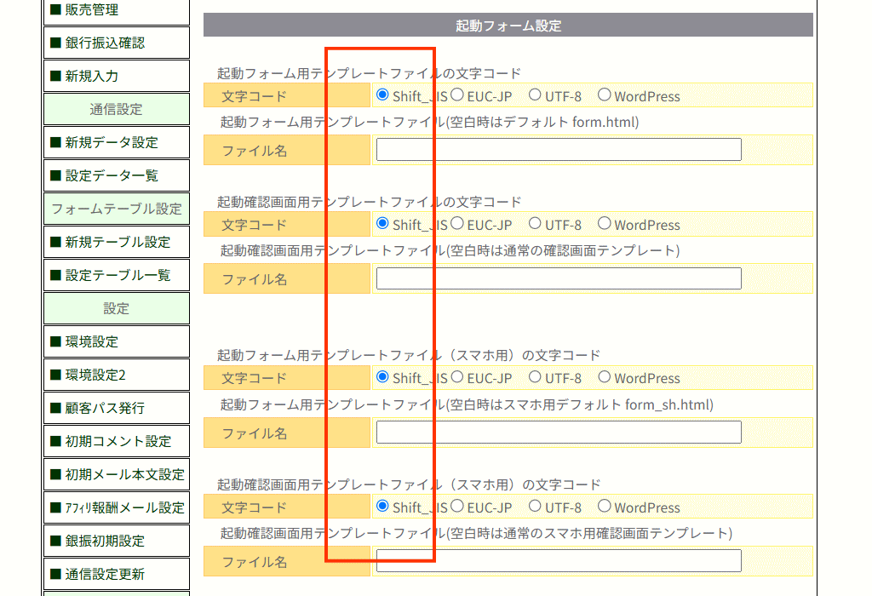872x596 pixels.
Task: Select UTF-8 for 起動フォーム用 スマホ用 encoding
Action: [535, 377]
